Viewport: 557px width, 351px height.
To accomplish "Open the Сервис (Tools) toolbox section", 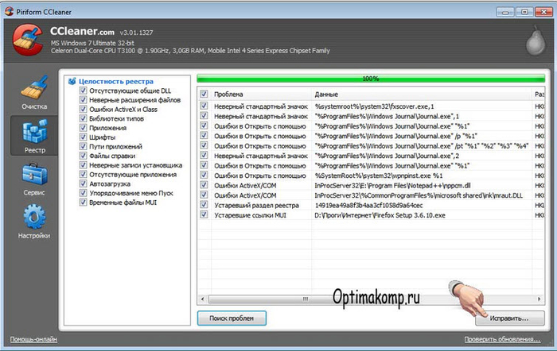I will (x=34, y=179).
